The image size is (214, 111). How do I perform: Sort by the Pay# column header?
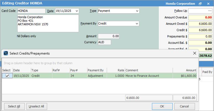(79, 70)
